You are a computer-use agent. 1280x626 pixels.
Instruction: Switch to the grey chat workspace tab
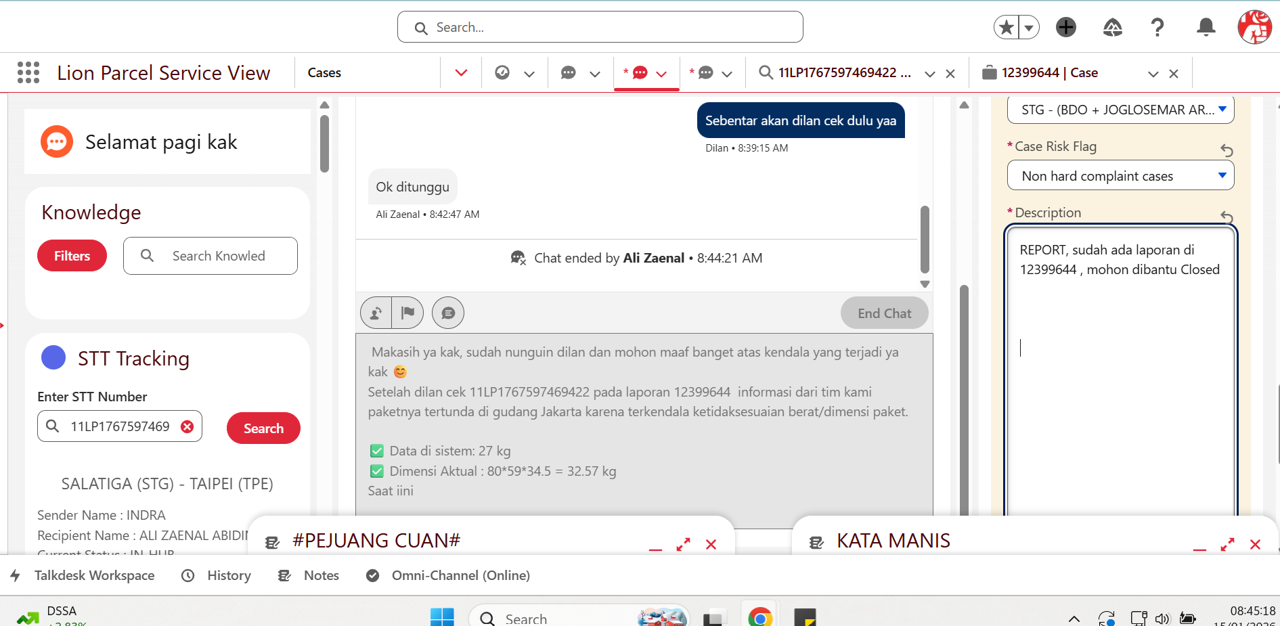(569, 72)
